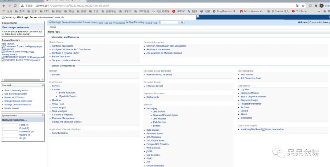
Task: Open the apps grid bookmark
Action: [x=7, y=11]
